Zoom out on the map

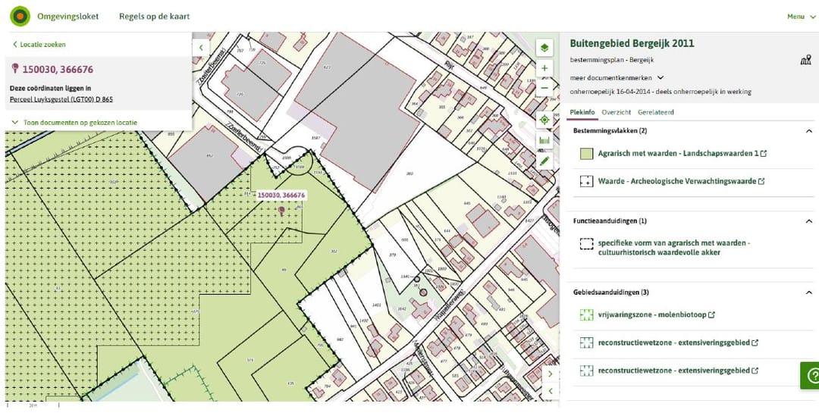pos(544,88)
